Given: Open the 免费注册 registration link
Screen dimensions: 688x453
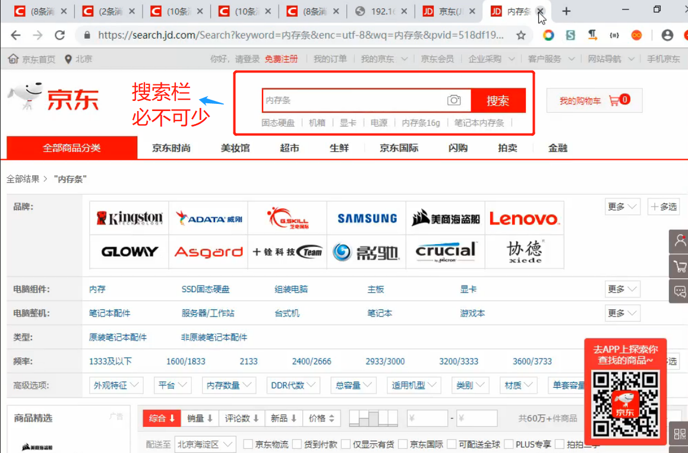Looking at the screenshot, I should pyautogui.click(x=282, y=59).
